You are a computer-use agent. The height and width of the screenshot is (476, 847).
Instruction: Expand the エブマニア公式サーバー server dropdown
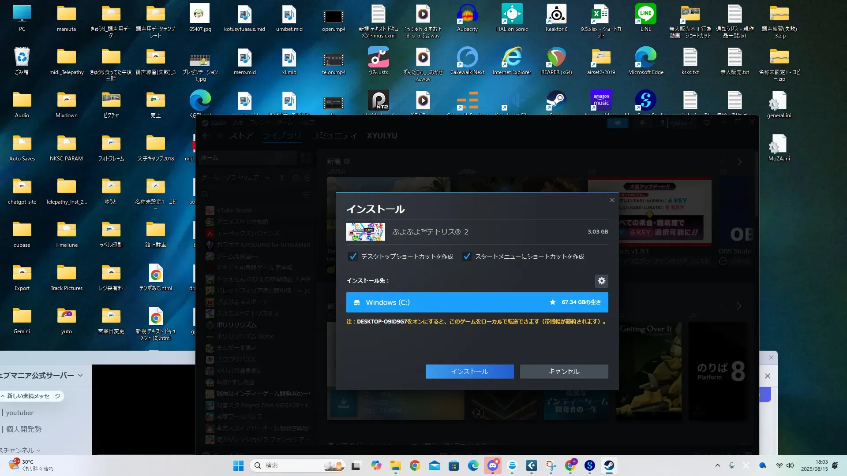coord(80,376)
